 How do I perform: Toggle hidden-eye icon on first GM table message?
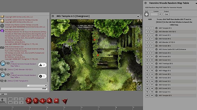pyautogui.click(x=8, y=63)
